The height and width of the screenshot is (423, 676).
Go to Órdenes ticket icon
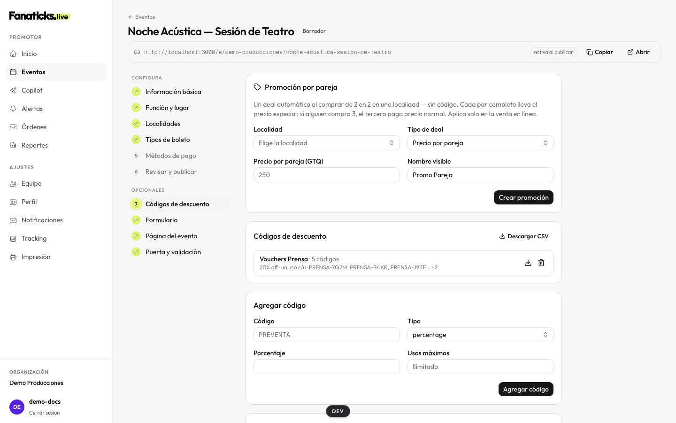pyautogui.click(x=13, y=127)
